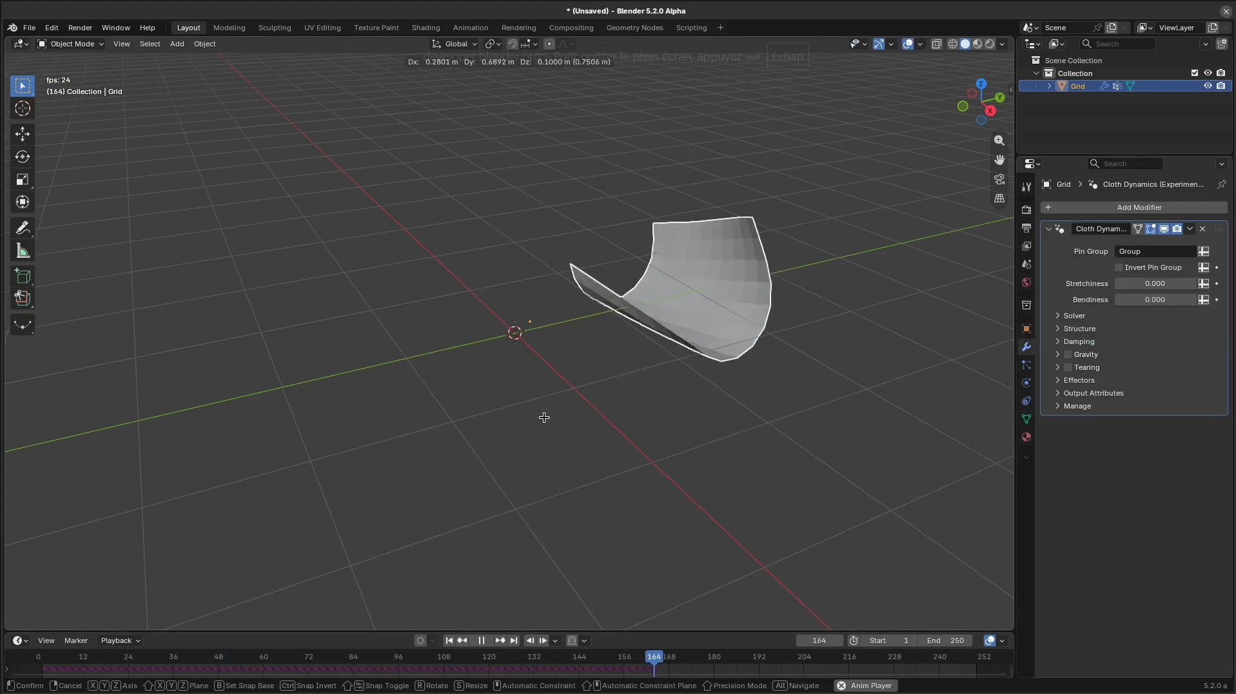Click the pan view hand icon
The image size is (1236, 694).
999,160
